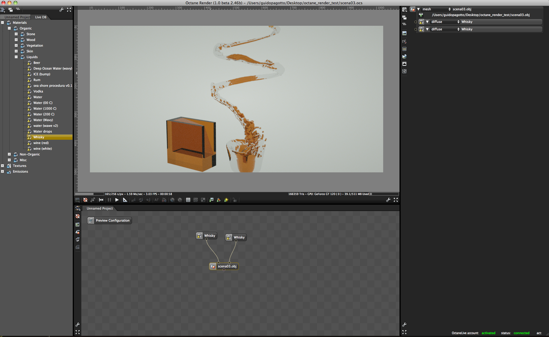549x337 pixels.
Task: Collapse the Liquids tree folder
Action: pyautogui.click(x=16, y=57)
